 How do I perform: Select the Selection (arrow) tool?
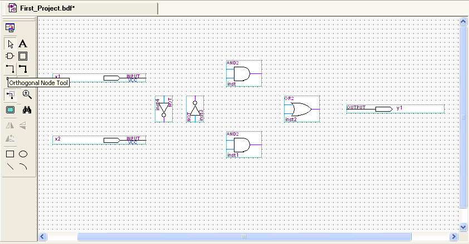[10, 43]
